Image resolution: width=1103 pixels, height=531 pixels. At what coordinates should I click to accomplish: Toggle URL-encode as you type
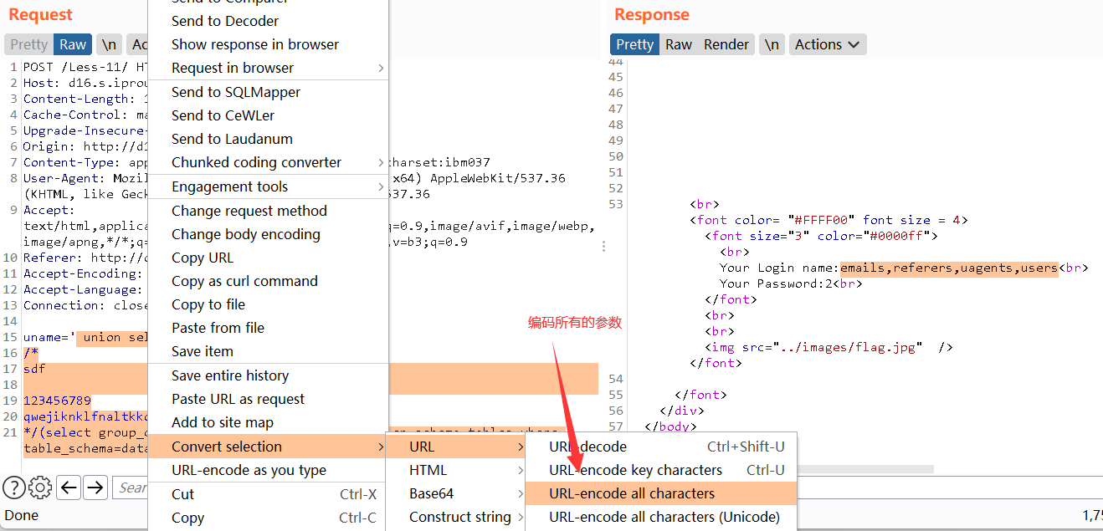249,470
